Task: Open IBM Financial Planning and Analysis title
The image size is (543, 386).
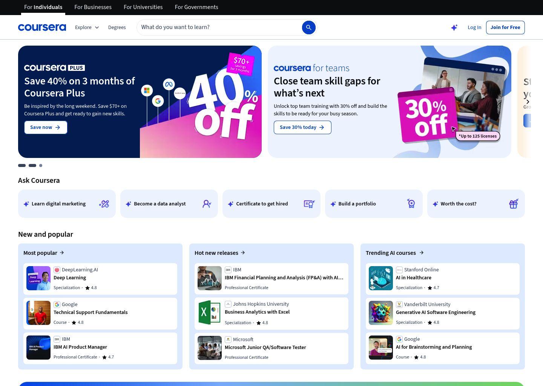Action: pyautogui.click(x=284, y=277)
